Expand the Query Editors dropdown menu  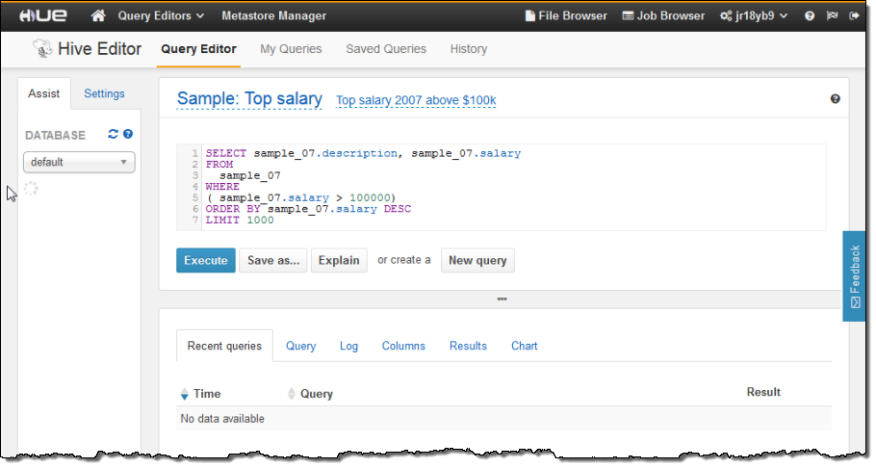161,16
